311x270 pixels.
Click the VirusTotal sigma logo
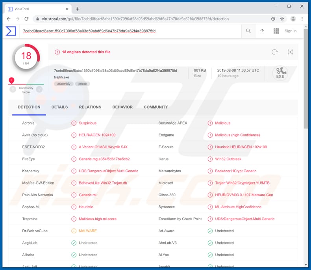11,31
